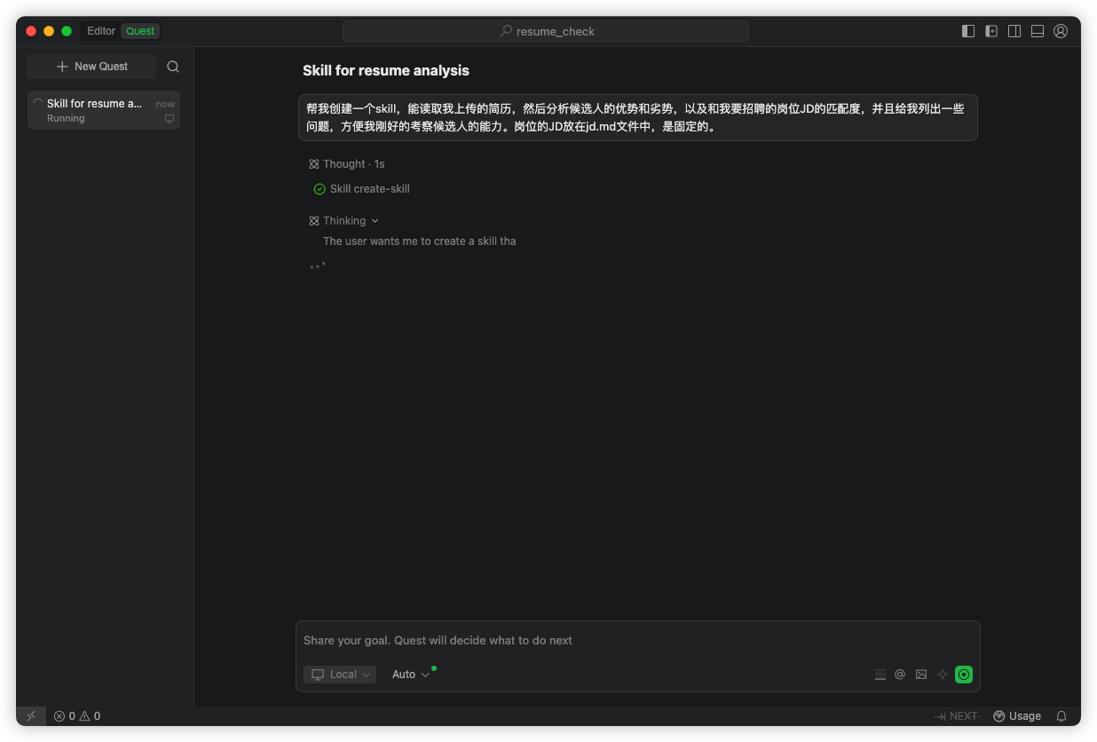The image size is (1097, 742).
Task: Create a New Quest
Action: pos(91,67)
